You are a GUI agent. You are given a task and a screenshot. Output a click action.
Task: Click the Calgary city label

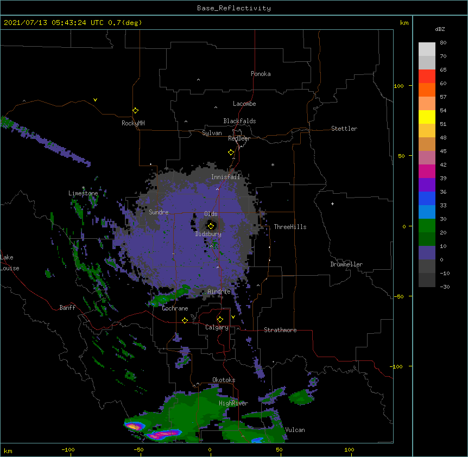click(x=217, y=327)
